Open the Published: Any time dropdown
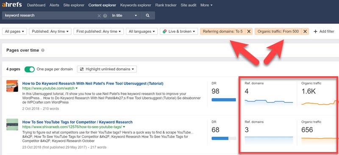 (x=50, y=32)
